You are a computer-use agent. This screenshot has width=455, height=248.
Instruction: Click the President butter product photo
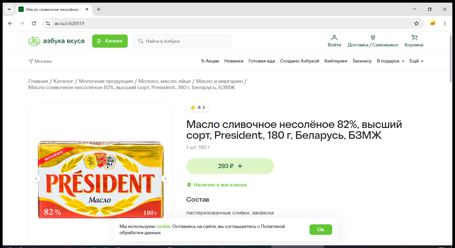click(x=101, y=180)
